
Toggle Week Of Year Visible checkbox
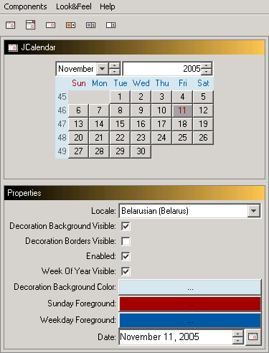126,271
